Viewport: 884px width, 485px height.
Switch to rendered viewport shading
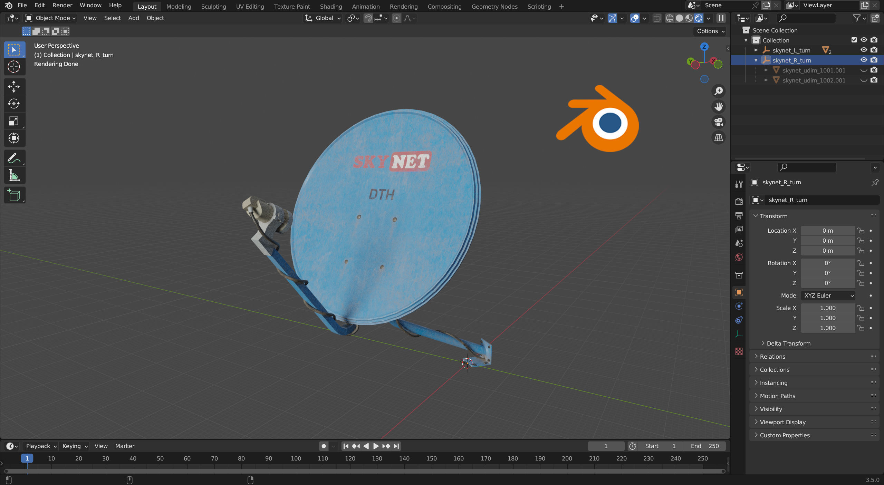(x=699, y=18)
